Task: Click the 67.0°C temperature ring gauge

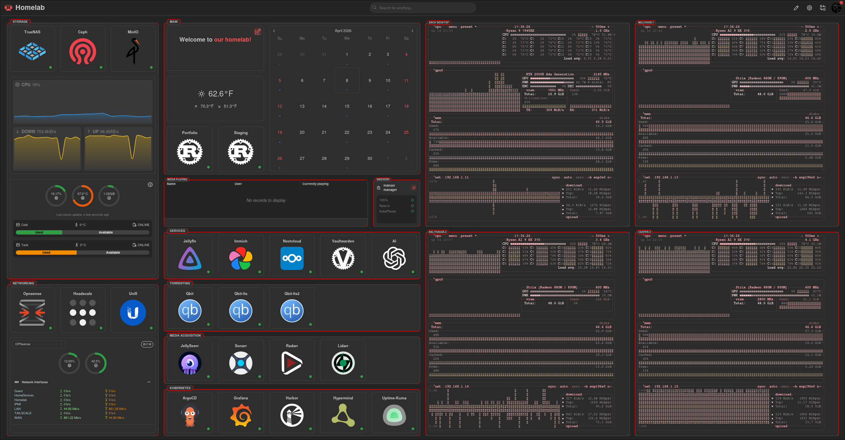Action: point(83,196)
